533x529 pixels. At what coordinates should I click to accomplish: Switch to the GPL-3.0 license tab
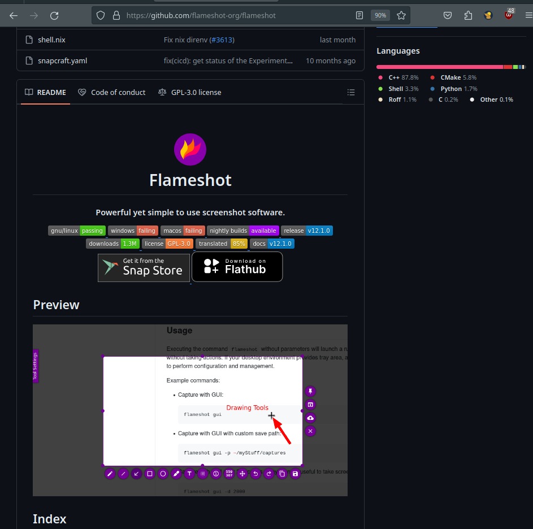pos(190,93)
